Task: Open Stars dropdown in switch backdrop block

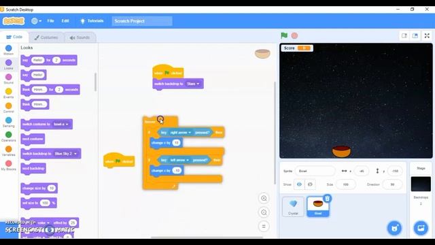Action: tap(193, 84)
